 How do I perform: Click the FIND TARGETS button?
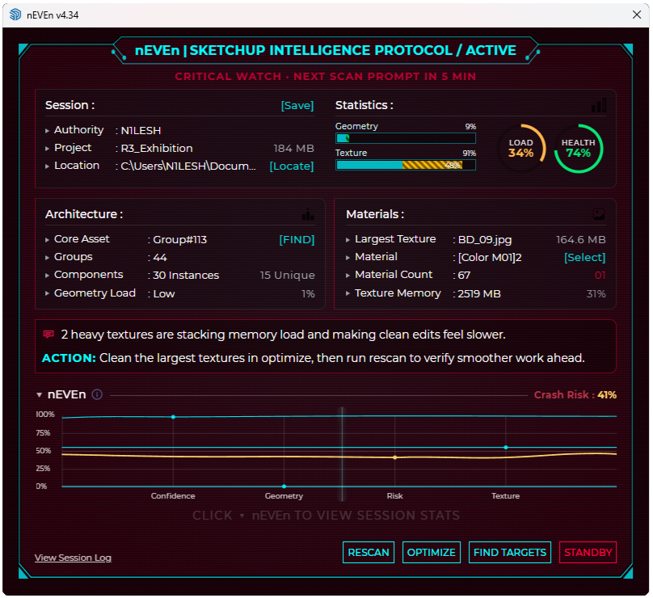(510, 553)
